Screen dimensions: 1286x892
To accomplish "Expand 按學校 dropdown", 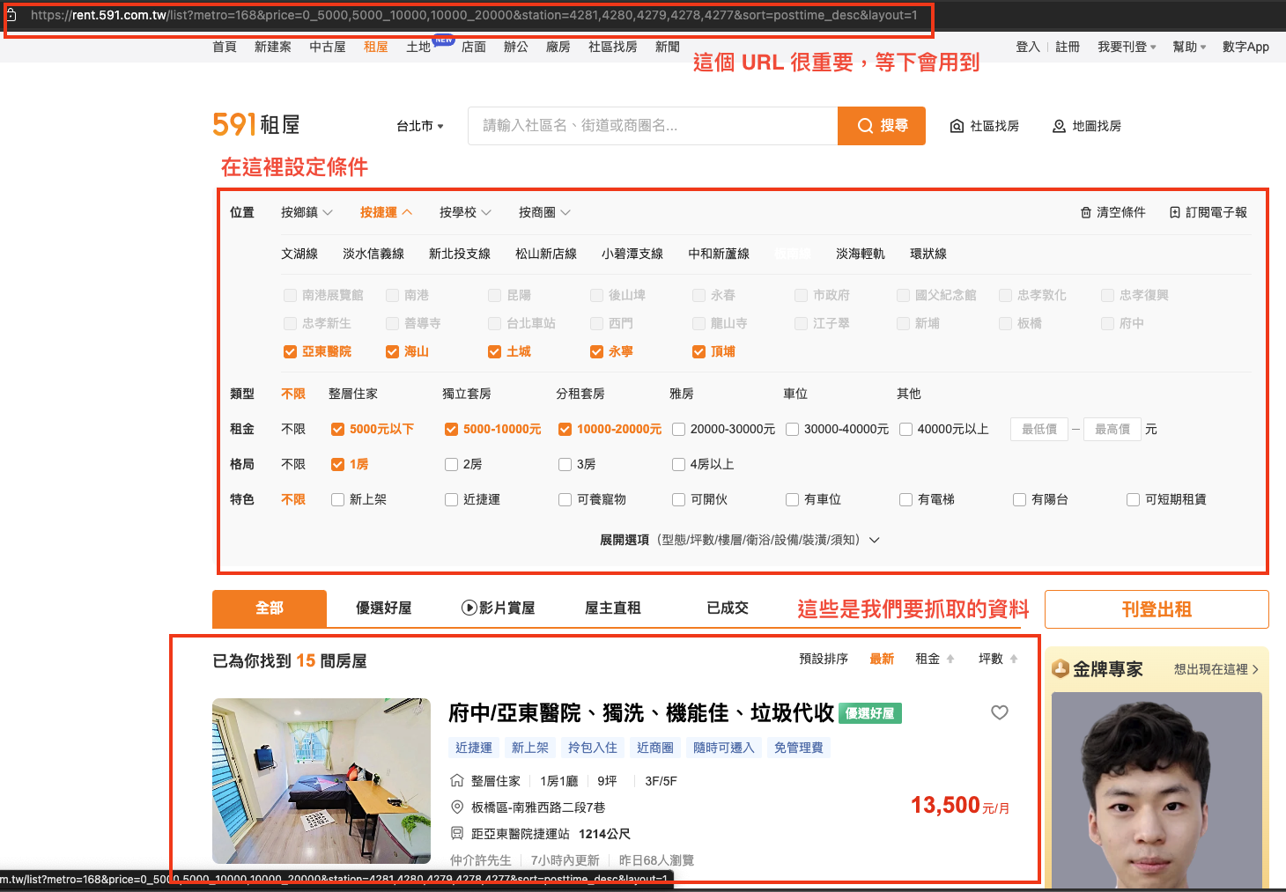I will [x=465, y=212].
